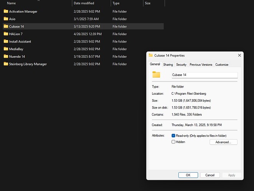
Task: Sort by the Type column header
Action: tap(116, 3)
